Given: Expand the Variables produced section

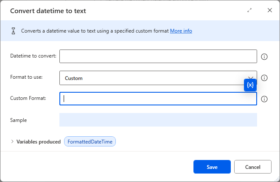Looking at the screenshot, I should click(x=12, y=141).
